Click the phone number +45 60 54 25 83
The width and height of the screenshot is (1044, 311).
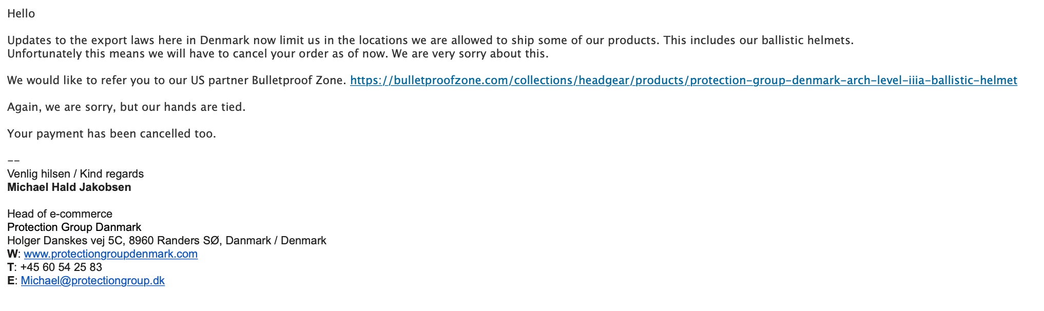(x=61, y=267)
